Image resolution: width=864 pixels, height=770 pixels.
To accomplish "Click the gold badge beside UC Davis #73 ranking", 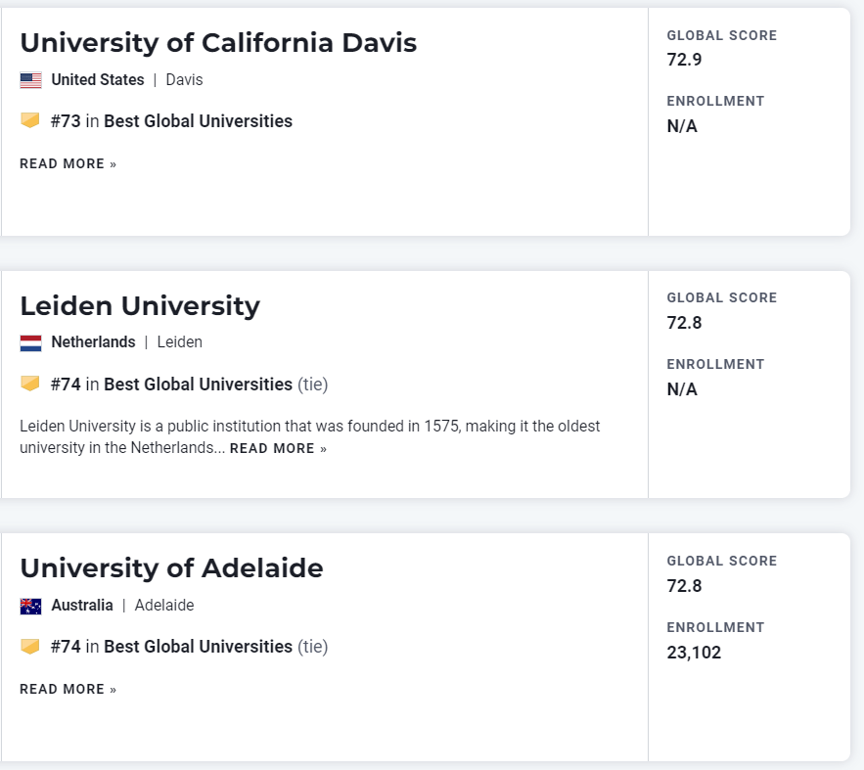I will (x=30, y=121).
